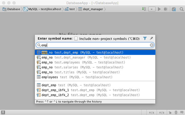
Task: Clear the symbol search field
Action: coord(152,45)
